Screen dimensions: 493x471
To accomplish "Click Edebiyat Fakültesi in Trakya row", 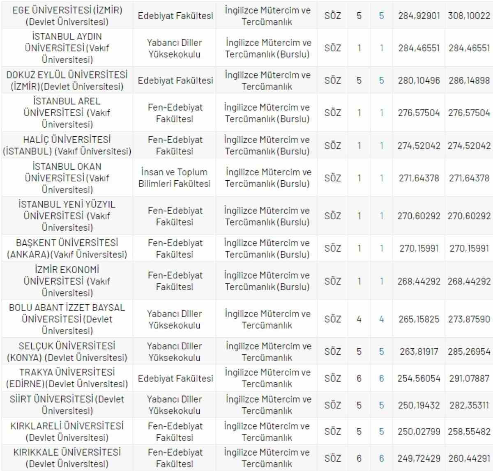I will (175, 378).
